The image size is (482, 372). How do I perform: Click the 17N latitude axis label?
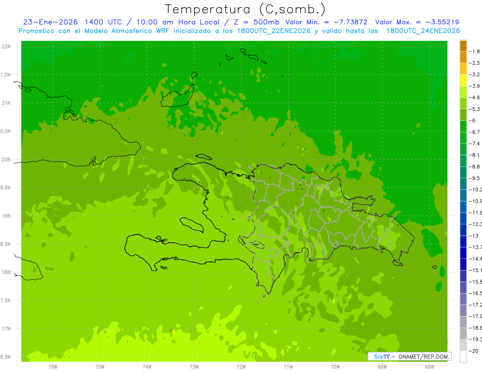coord(6,329)
